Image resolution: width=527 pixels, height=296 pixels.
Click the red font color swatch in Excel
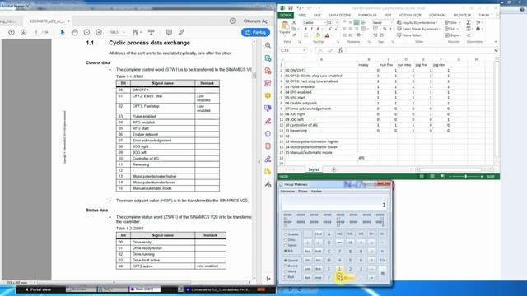(x=328, y=35)
